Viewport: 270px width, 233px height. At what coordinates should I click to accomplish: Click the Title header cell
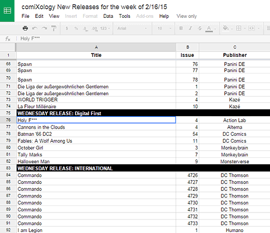coord(96,55)
